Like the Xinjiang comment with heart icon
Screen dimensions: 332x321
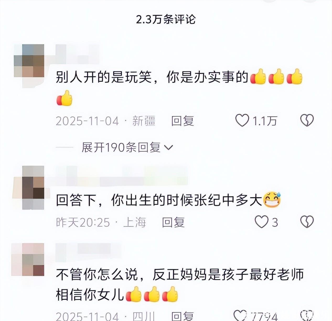tap(242, 121)
